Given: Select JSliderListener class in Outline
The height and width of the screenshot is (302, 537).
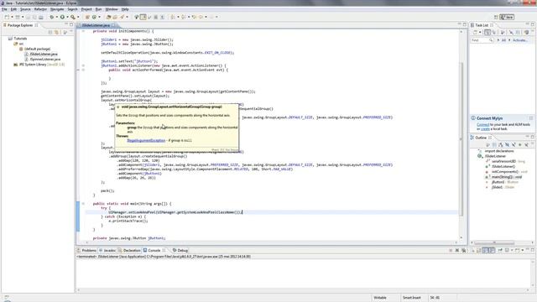Looking at the screenshot, I should click(495, 156).
